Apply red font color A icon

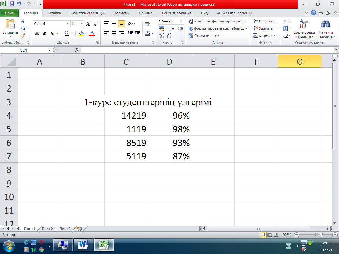(x=92, y=33)
